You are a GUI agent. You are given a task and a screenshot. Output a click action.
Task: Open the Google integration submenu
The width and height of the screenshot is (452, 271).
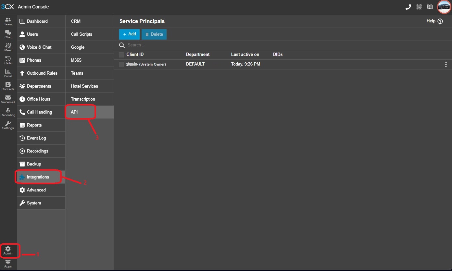tap(90, 47)
